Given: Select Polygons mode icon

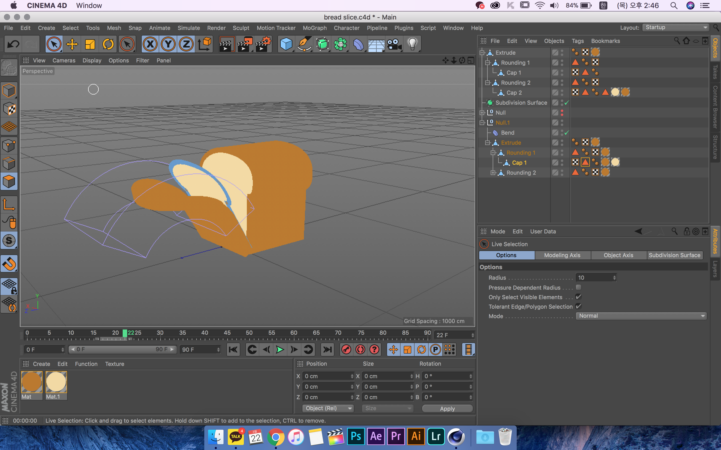Looking at the screenshot, I should pos(9,181).
